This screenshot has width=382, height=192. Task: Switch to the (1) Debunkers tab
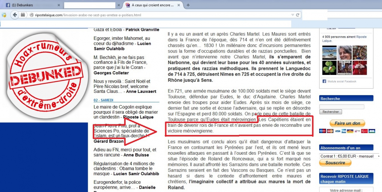click(x=32, y=5)
